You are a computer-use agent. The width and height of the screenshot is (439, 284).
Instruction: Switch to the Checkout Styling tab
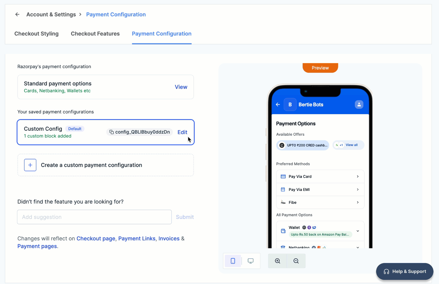pyautogui.click(x=37, y=34)
